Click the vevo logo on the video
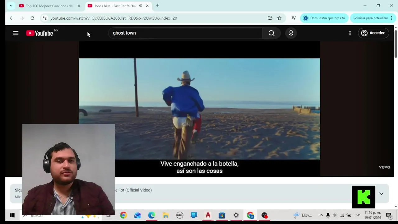 coord(384,167)
